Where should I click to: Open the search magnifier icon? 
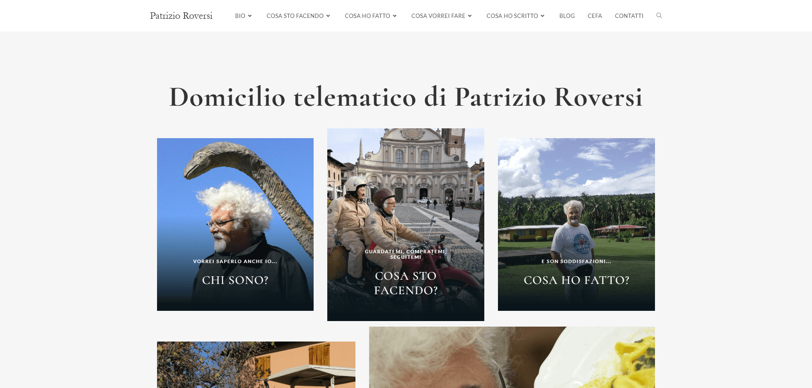[659, 16]
